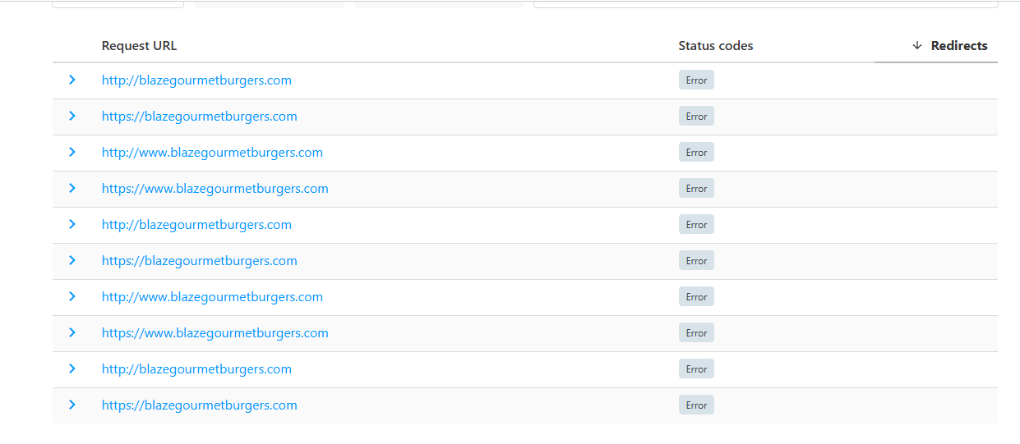Click the Error badge in the first row

tap(696, 80)
